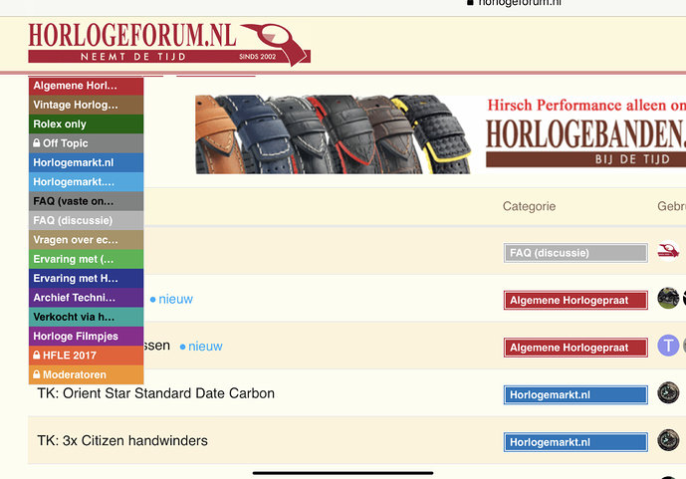This screenshot has width=686, height=479.
Task: Click first nieuw indicator in topic list
Action: [171, 299]
